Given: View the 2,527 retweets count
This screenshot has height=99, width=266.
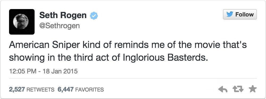Looking at the screenshot, I should pyautogui.click(x=17, y=89).
